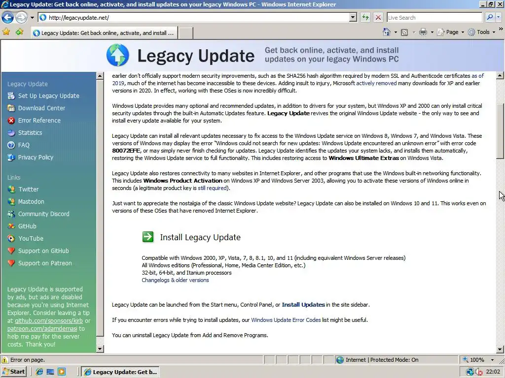Open search provider options dropdown
Screen dimensions: 505x378
pyautogui.click(x=499, y=17)
